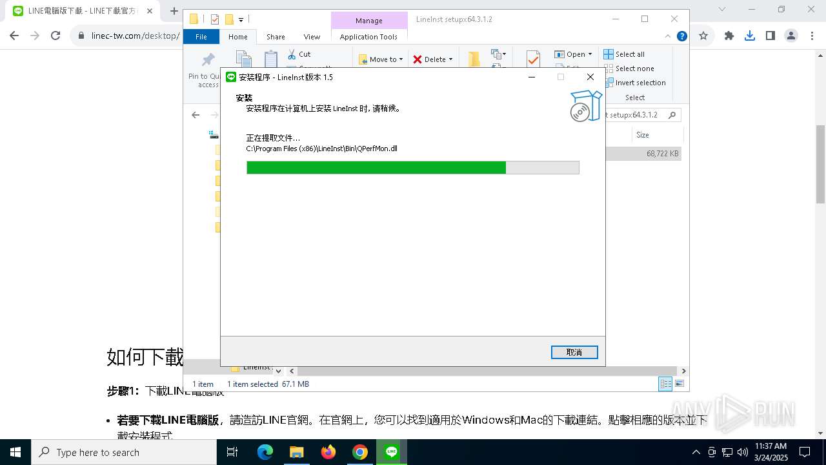The image size is (826, 465).
Task: Show hidden system tray icons
Action: coord(696,452)
